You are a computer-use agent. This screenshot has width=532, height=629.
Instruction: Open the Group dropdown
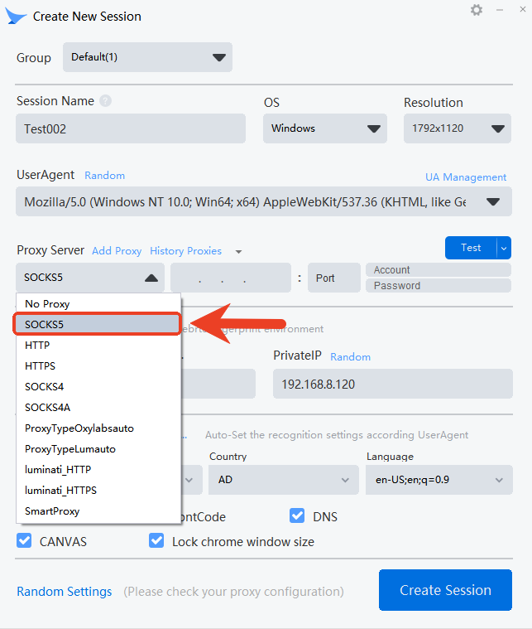[x=147, y=57]
